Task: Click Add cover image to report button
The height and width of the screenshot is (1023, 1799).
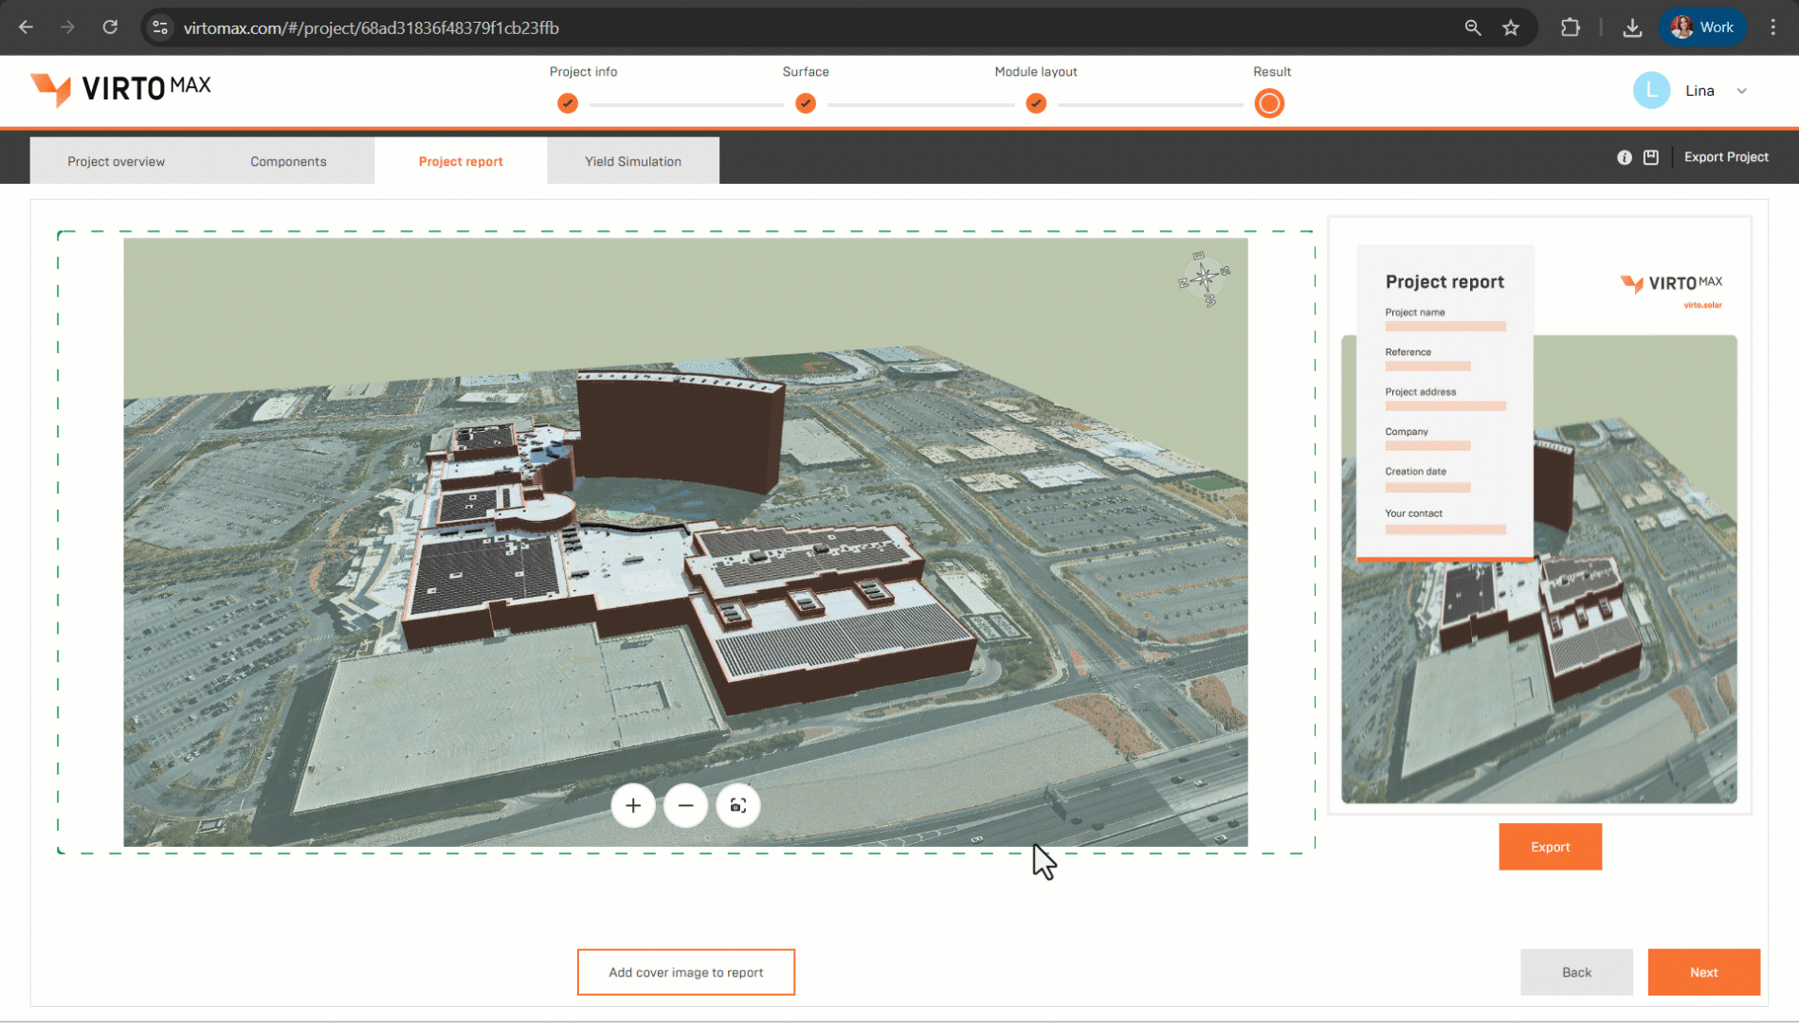Action: pyautogui.click(x=685, y=972)
